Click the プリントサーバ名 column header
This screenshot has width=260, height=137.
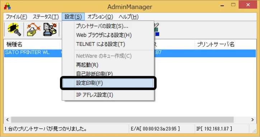coord(225,44)
